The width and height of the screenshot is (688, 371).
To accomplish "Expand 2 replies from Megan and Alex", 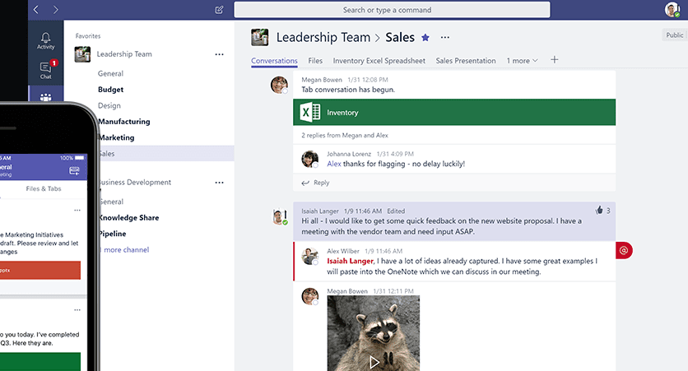I will [x=345, y=136].
